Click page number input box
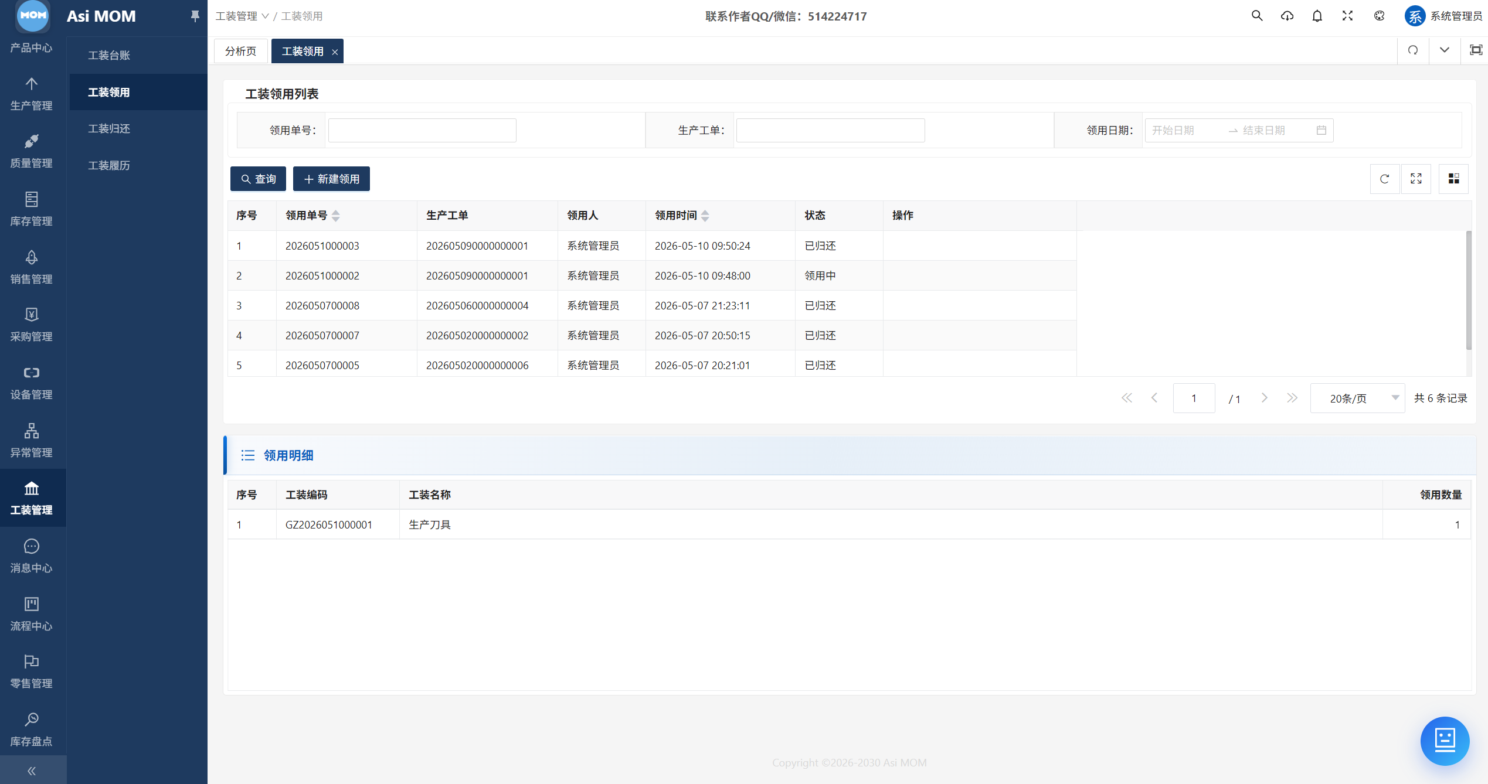 1194,398
